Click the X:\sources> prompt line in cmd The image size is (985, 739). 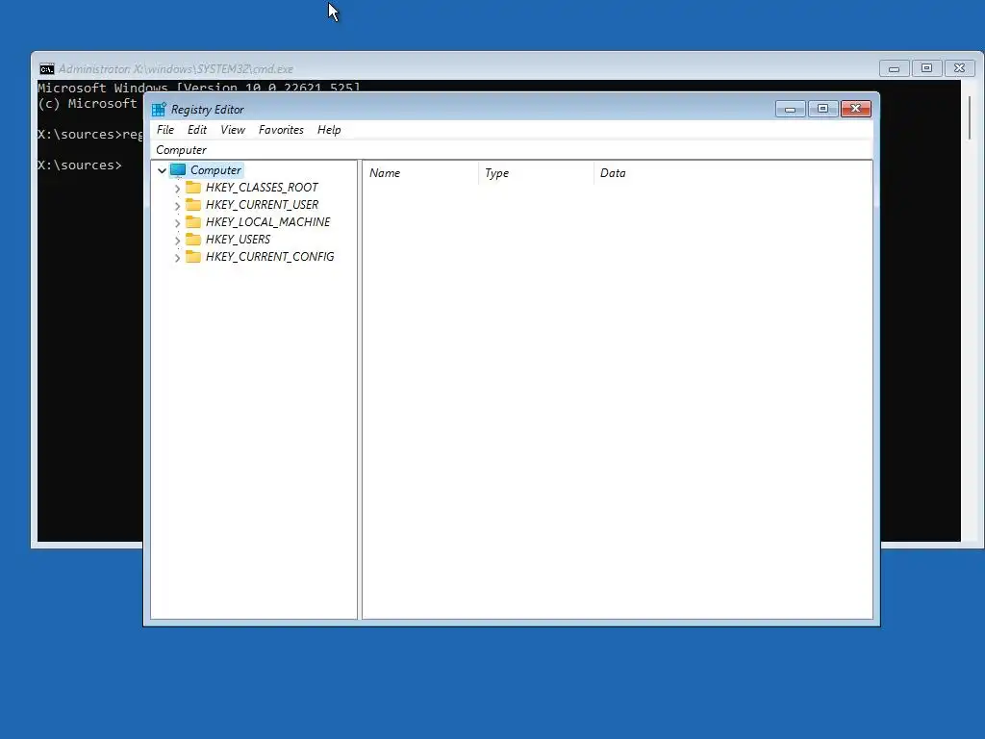[x=80, y=166]
